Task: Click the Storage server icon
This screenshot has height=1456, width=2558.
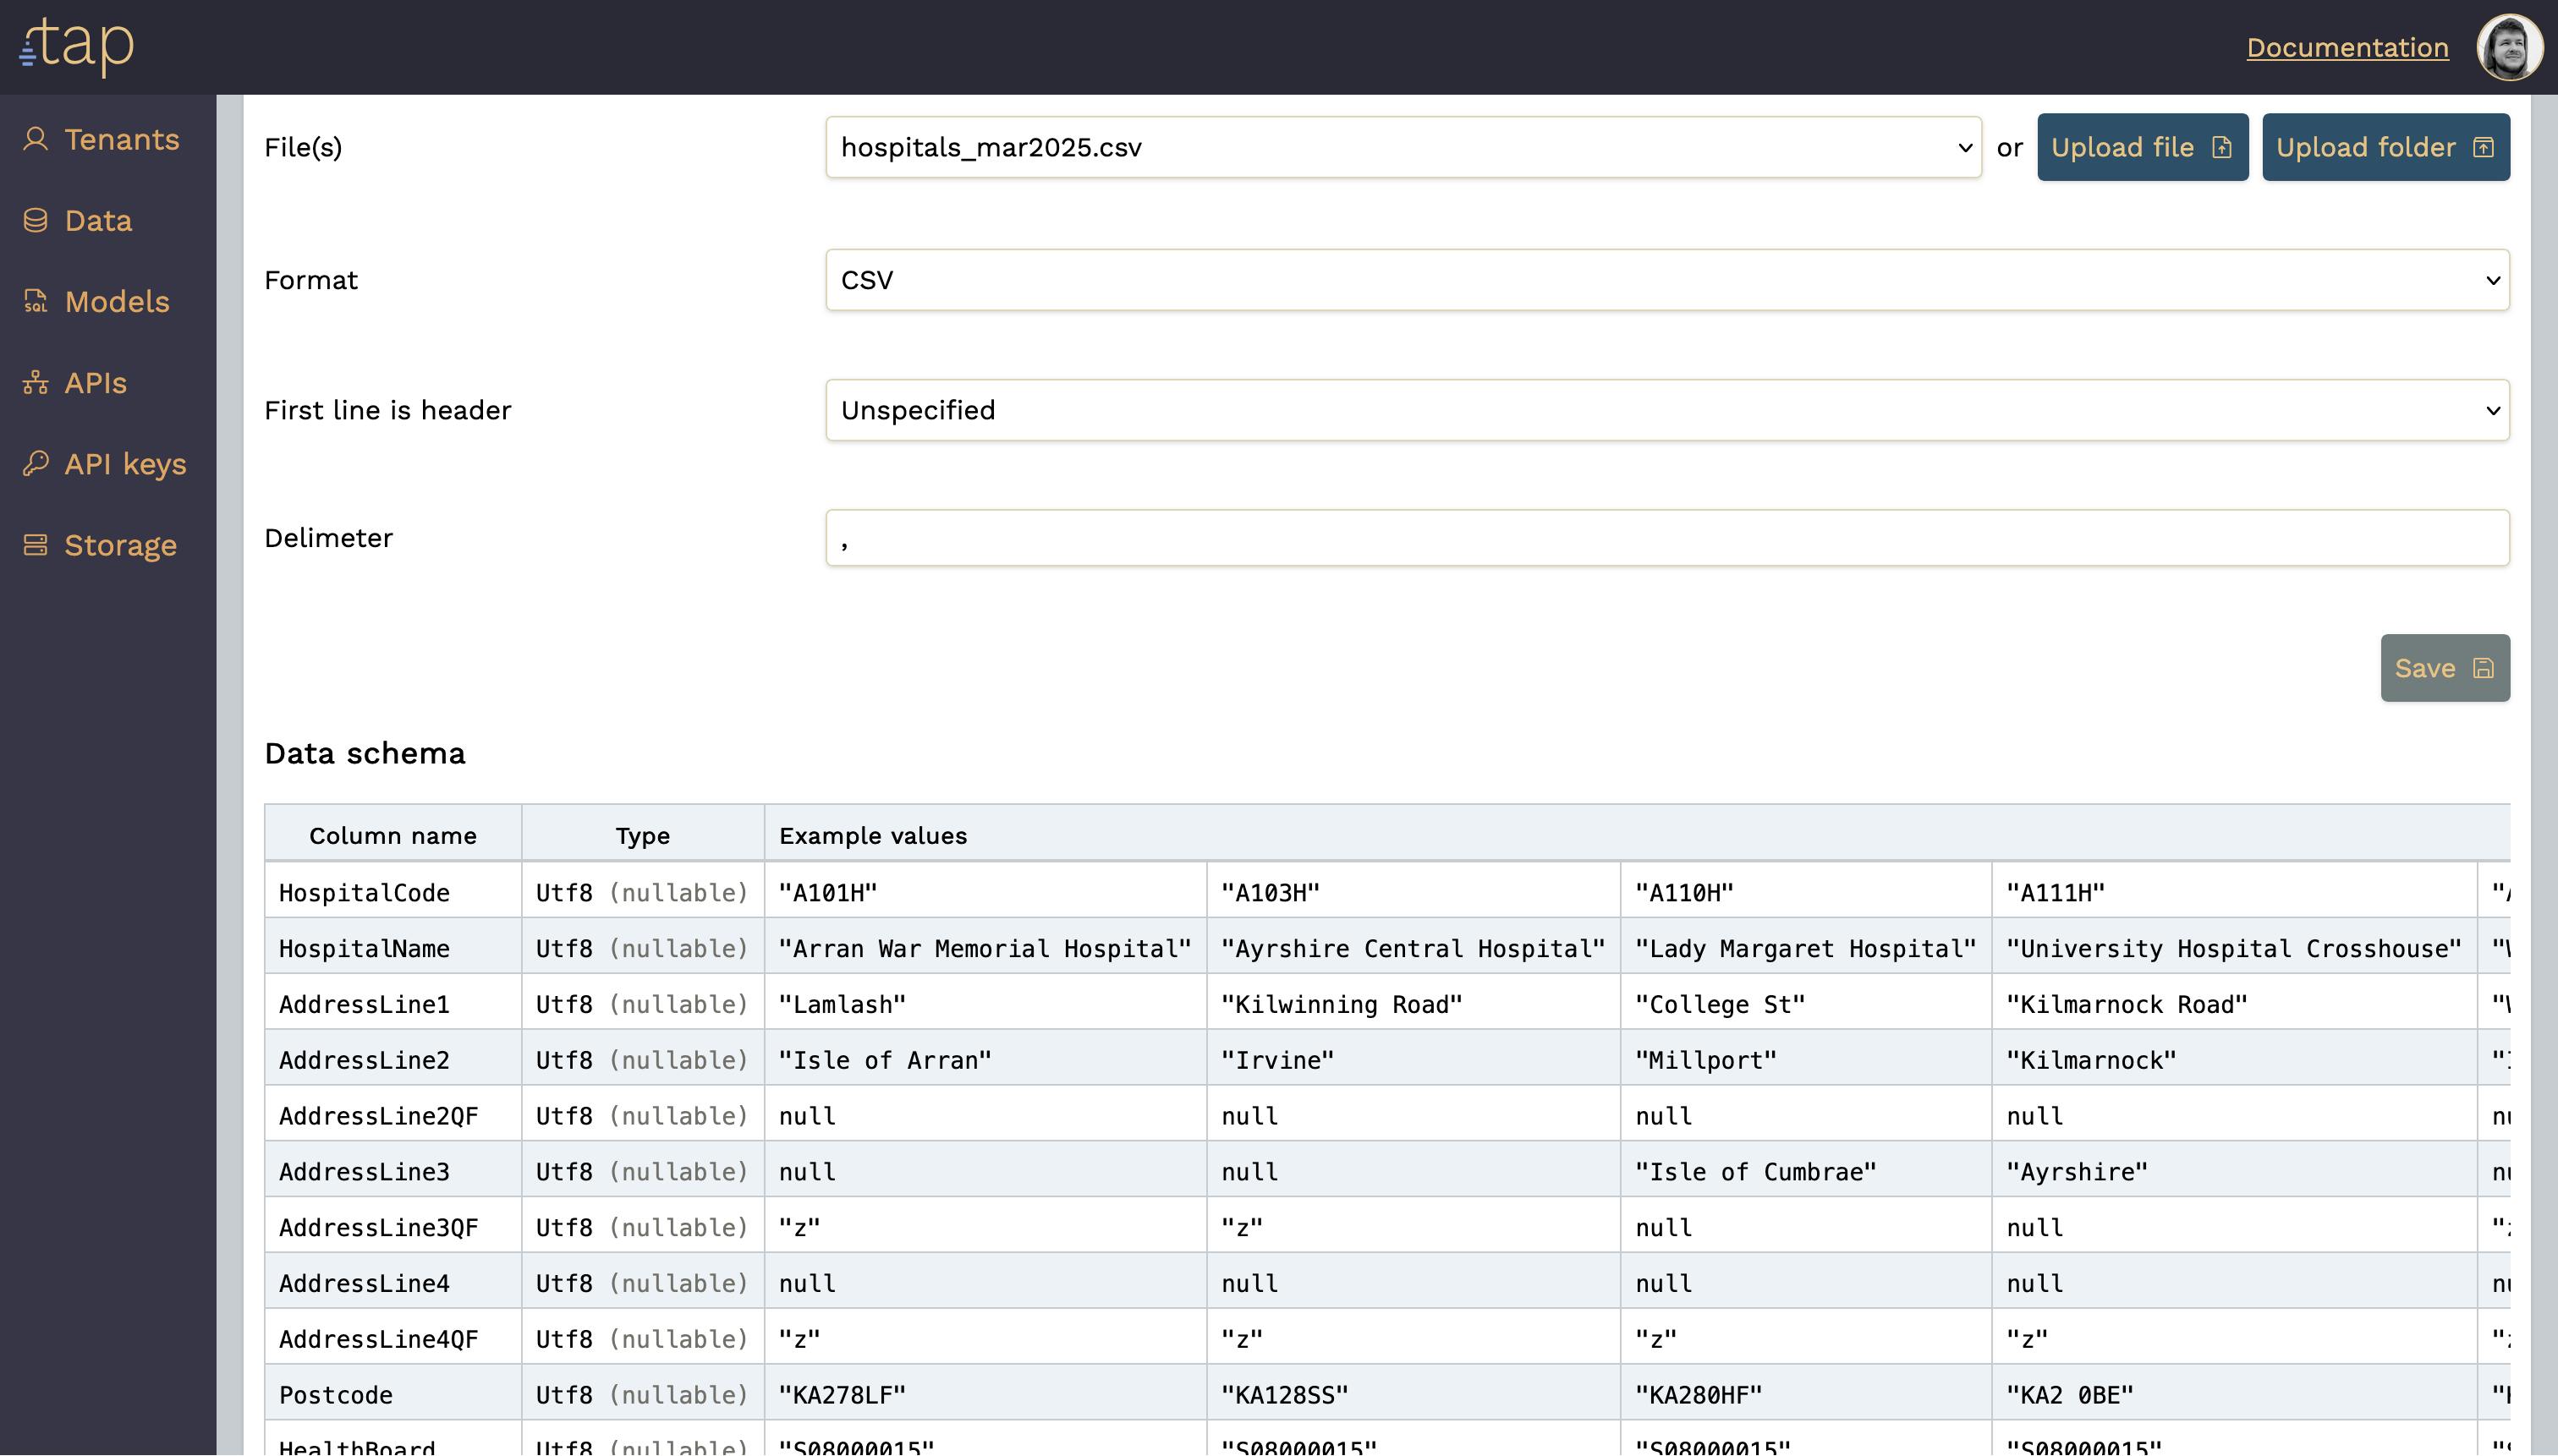Action: point(36,545)
